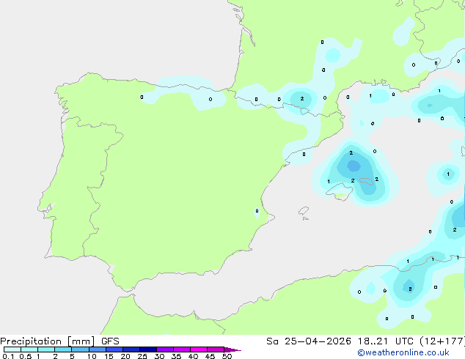
Task: Click the "GFS" model label
Action: point(110,341)
